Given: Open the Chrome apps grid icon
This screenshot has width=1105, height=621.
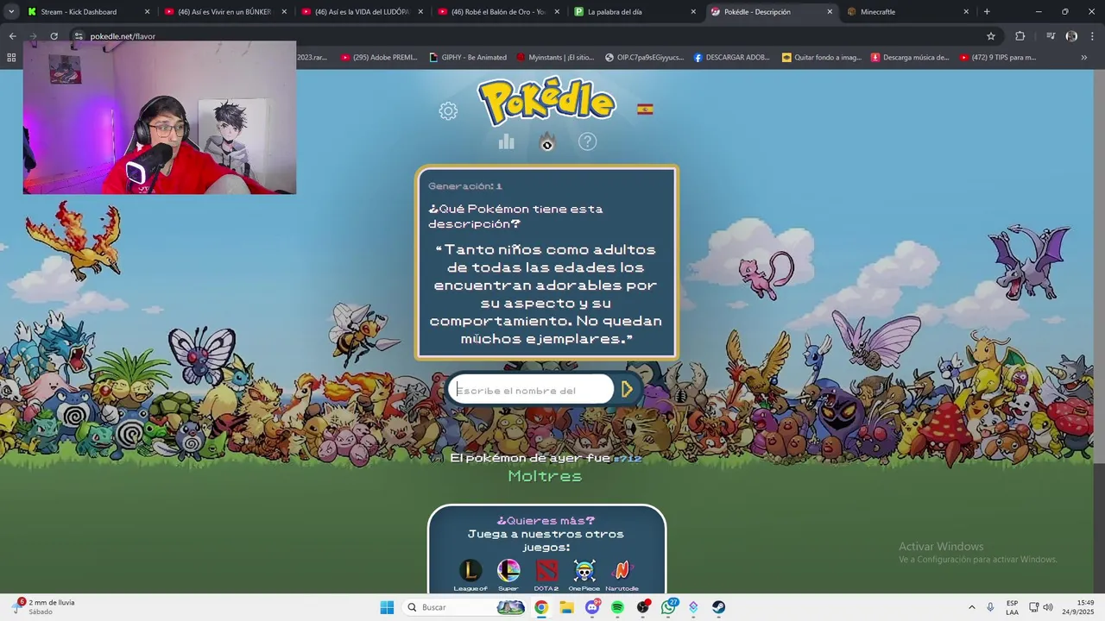Looking at the screenshot, I should [11, 58].
